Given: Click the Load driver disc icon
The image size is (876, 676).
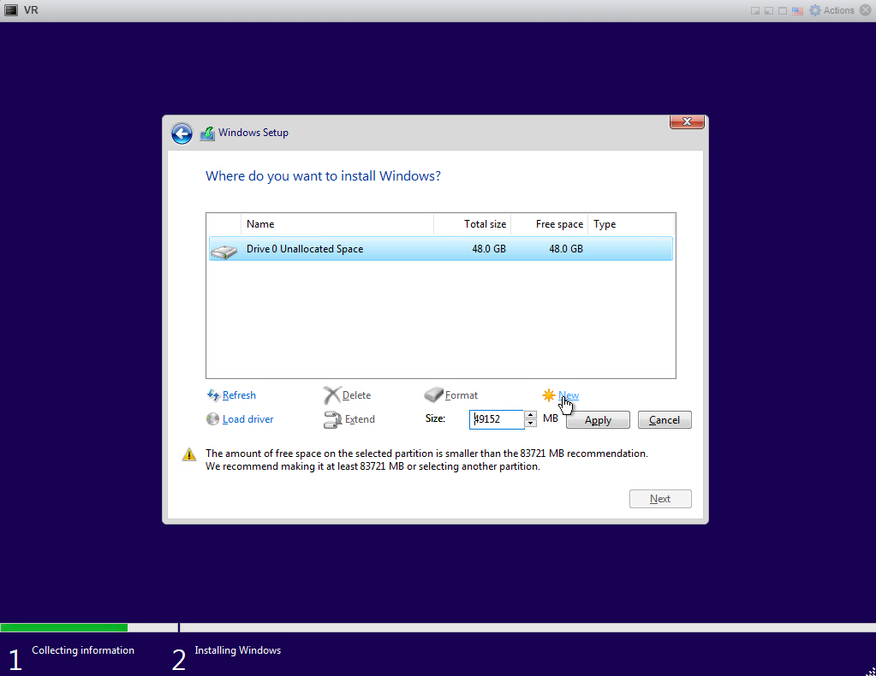Looking at the screenshot, I should [x=212, y=419].
